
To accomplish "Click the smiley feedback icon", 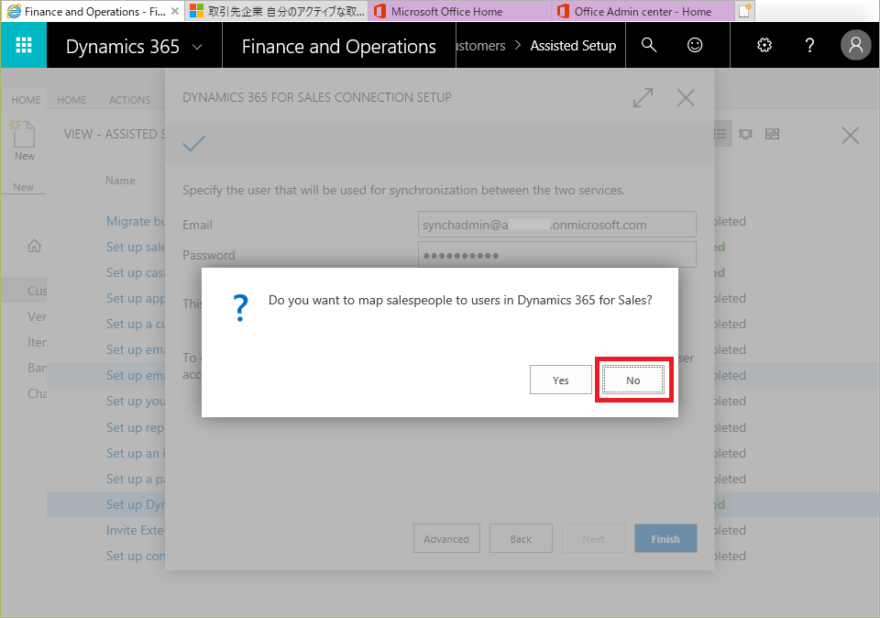I will click(695, 45).
